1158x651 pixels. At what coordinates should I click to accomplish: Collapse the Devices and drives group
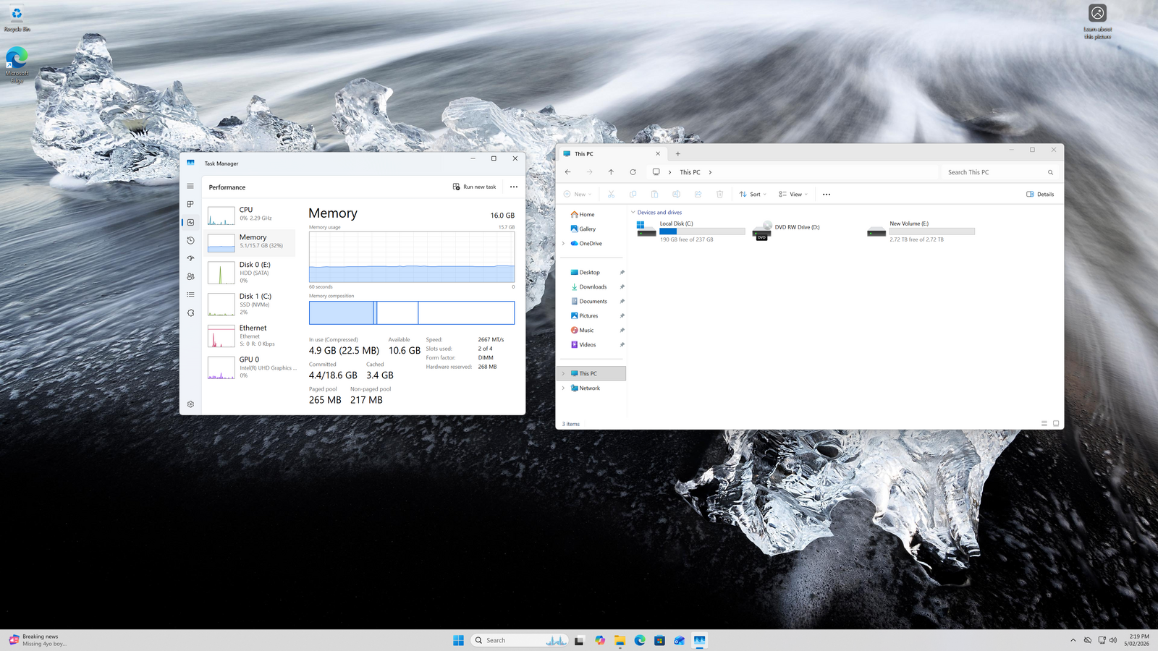[x=633, y=213]
